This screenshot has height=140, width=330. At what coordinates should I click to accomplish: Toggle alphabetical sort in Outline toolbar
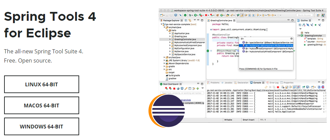(304, 25)
